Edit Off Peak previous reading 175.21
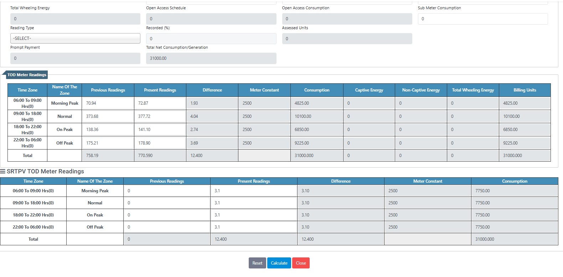The height and width of the screenshot is (277, 563). [108, 143]
